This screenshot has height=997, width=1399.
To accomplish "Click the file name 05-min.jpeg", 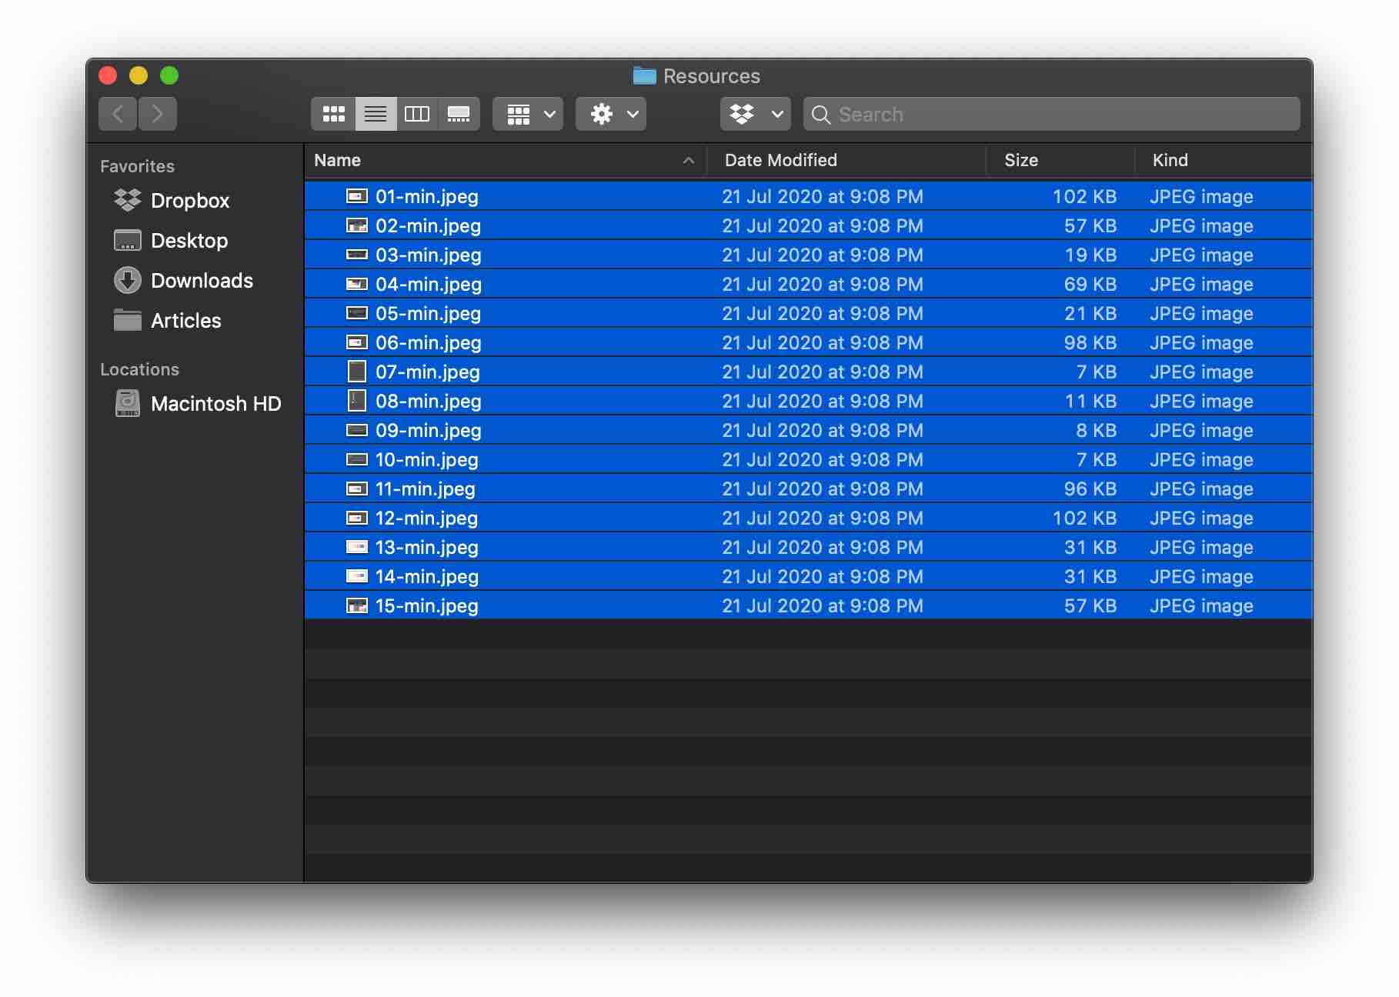I will (428, 314).
